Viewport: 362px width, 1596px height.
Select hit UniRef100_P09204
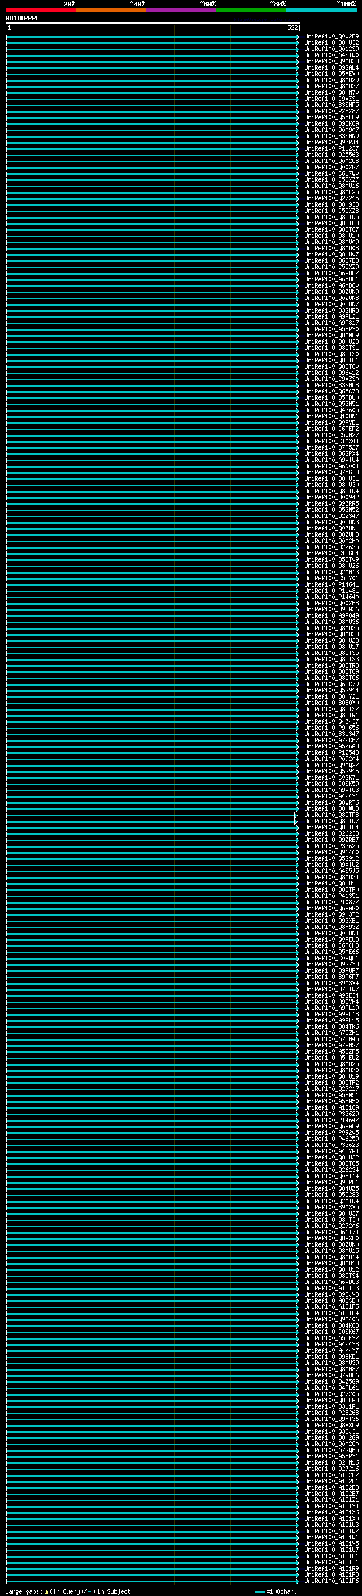pos(331,759)
